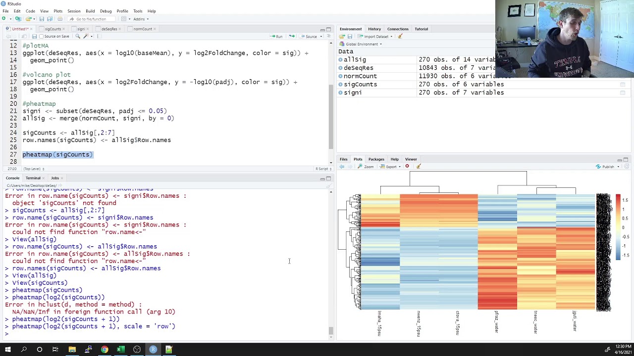Switch to the sigCounts editor tab
The image size is (634, 356).
coord(53,29)
